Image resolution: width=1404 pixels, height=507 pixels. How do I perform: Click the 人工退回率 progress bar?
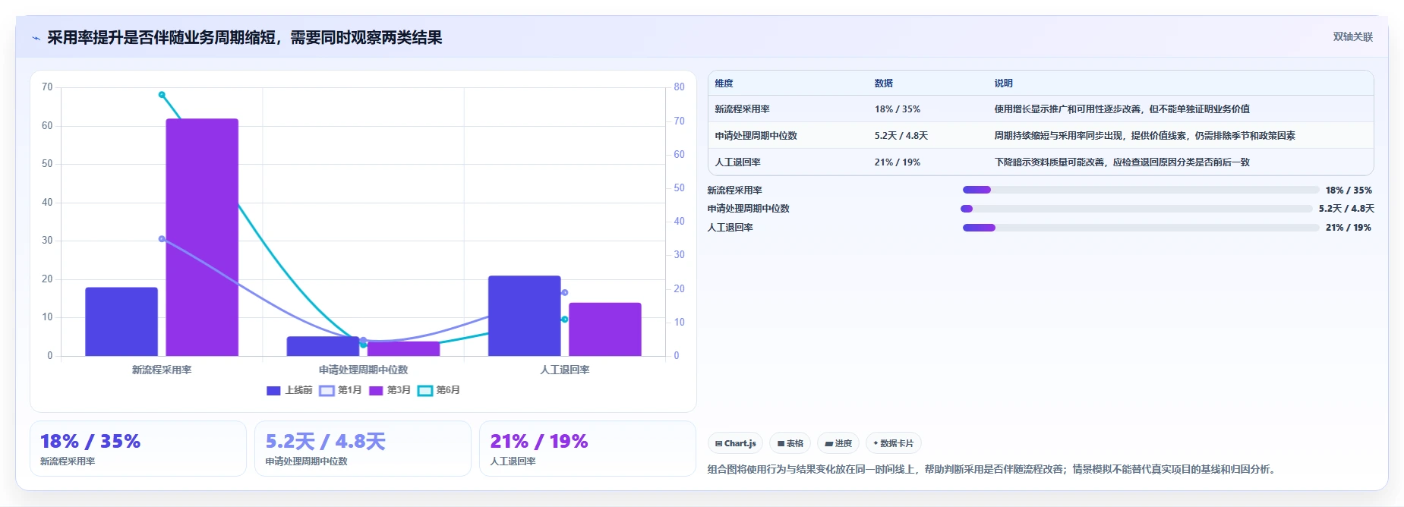(1141, 228)
